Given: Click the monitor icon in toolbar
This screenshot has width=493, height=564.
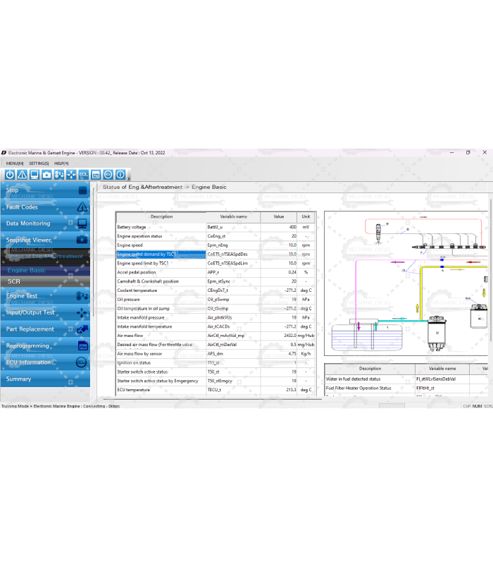Looking at the screenshot, I should pos(34,174).
